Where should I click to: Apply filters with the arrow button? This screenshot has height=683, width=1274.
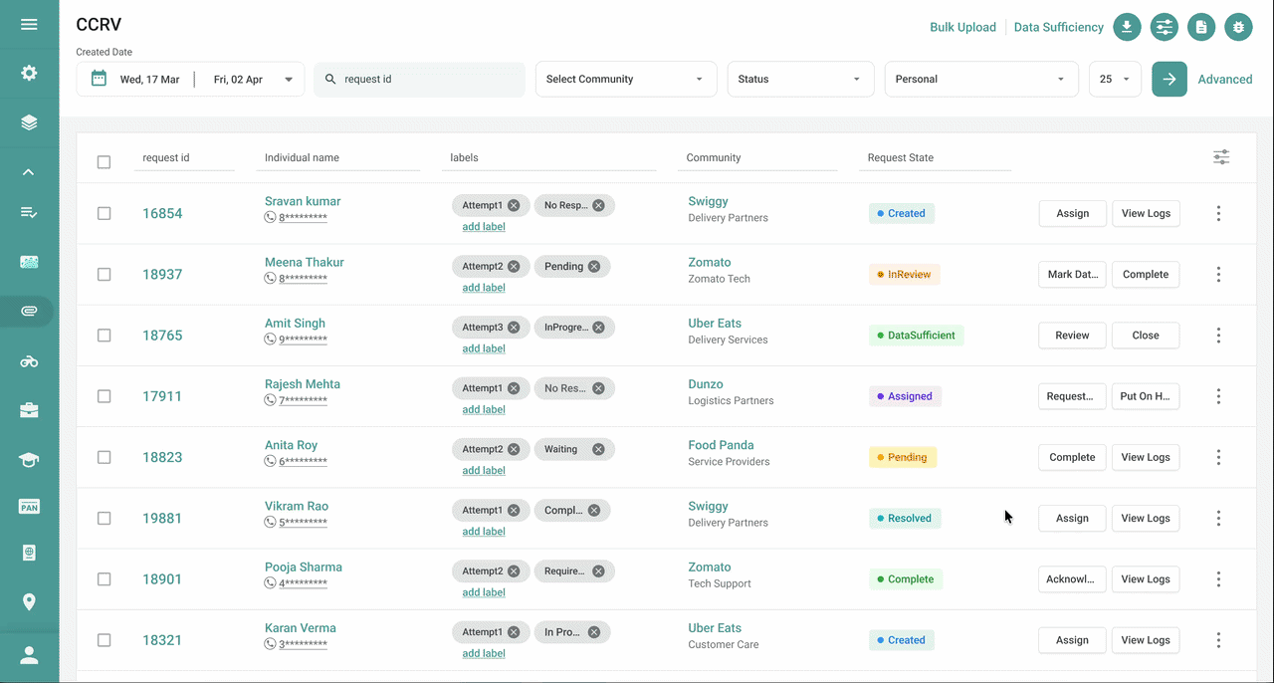[1169, 80]
